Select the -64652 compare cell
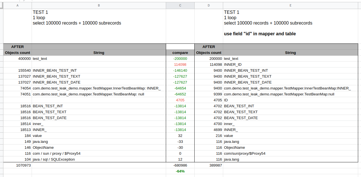This screenshot has height=177, width=361. coord(180,94)
